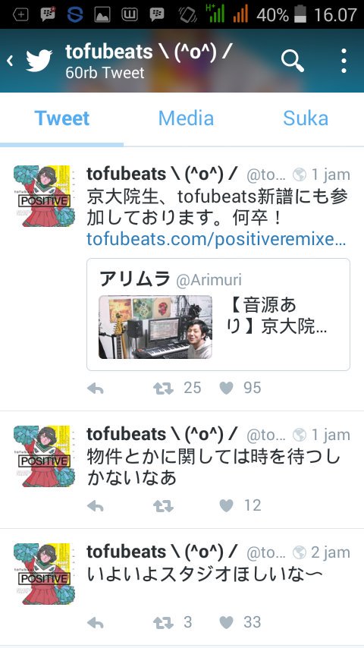This screenshot has width=364, height=648.
Task: Tap the first tweet's POSITIVE avatar
Action: (x=44, y=196)
